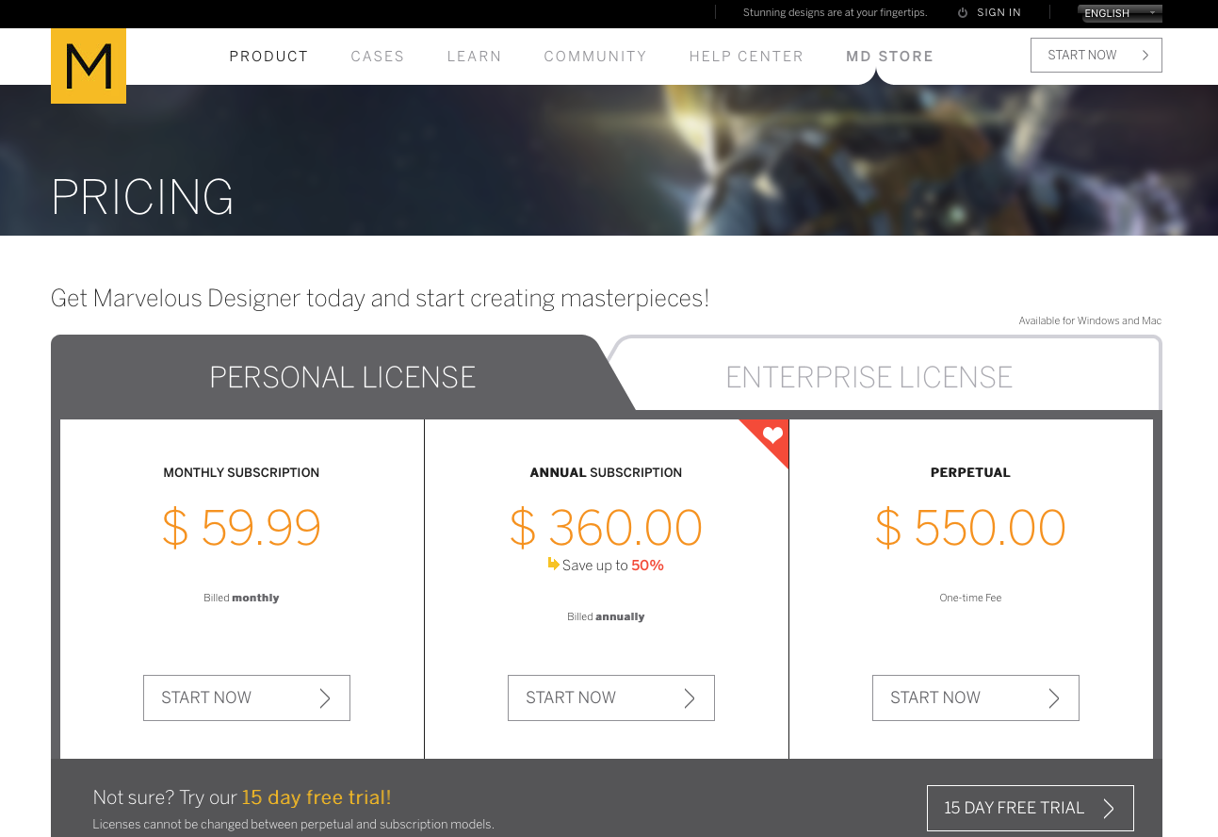Click the chevron in Monthly Subscription Start Now
The width and height of the screenshot is (1218, 837).
pos(325,698)
